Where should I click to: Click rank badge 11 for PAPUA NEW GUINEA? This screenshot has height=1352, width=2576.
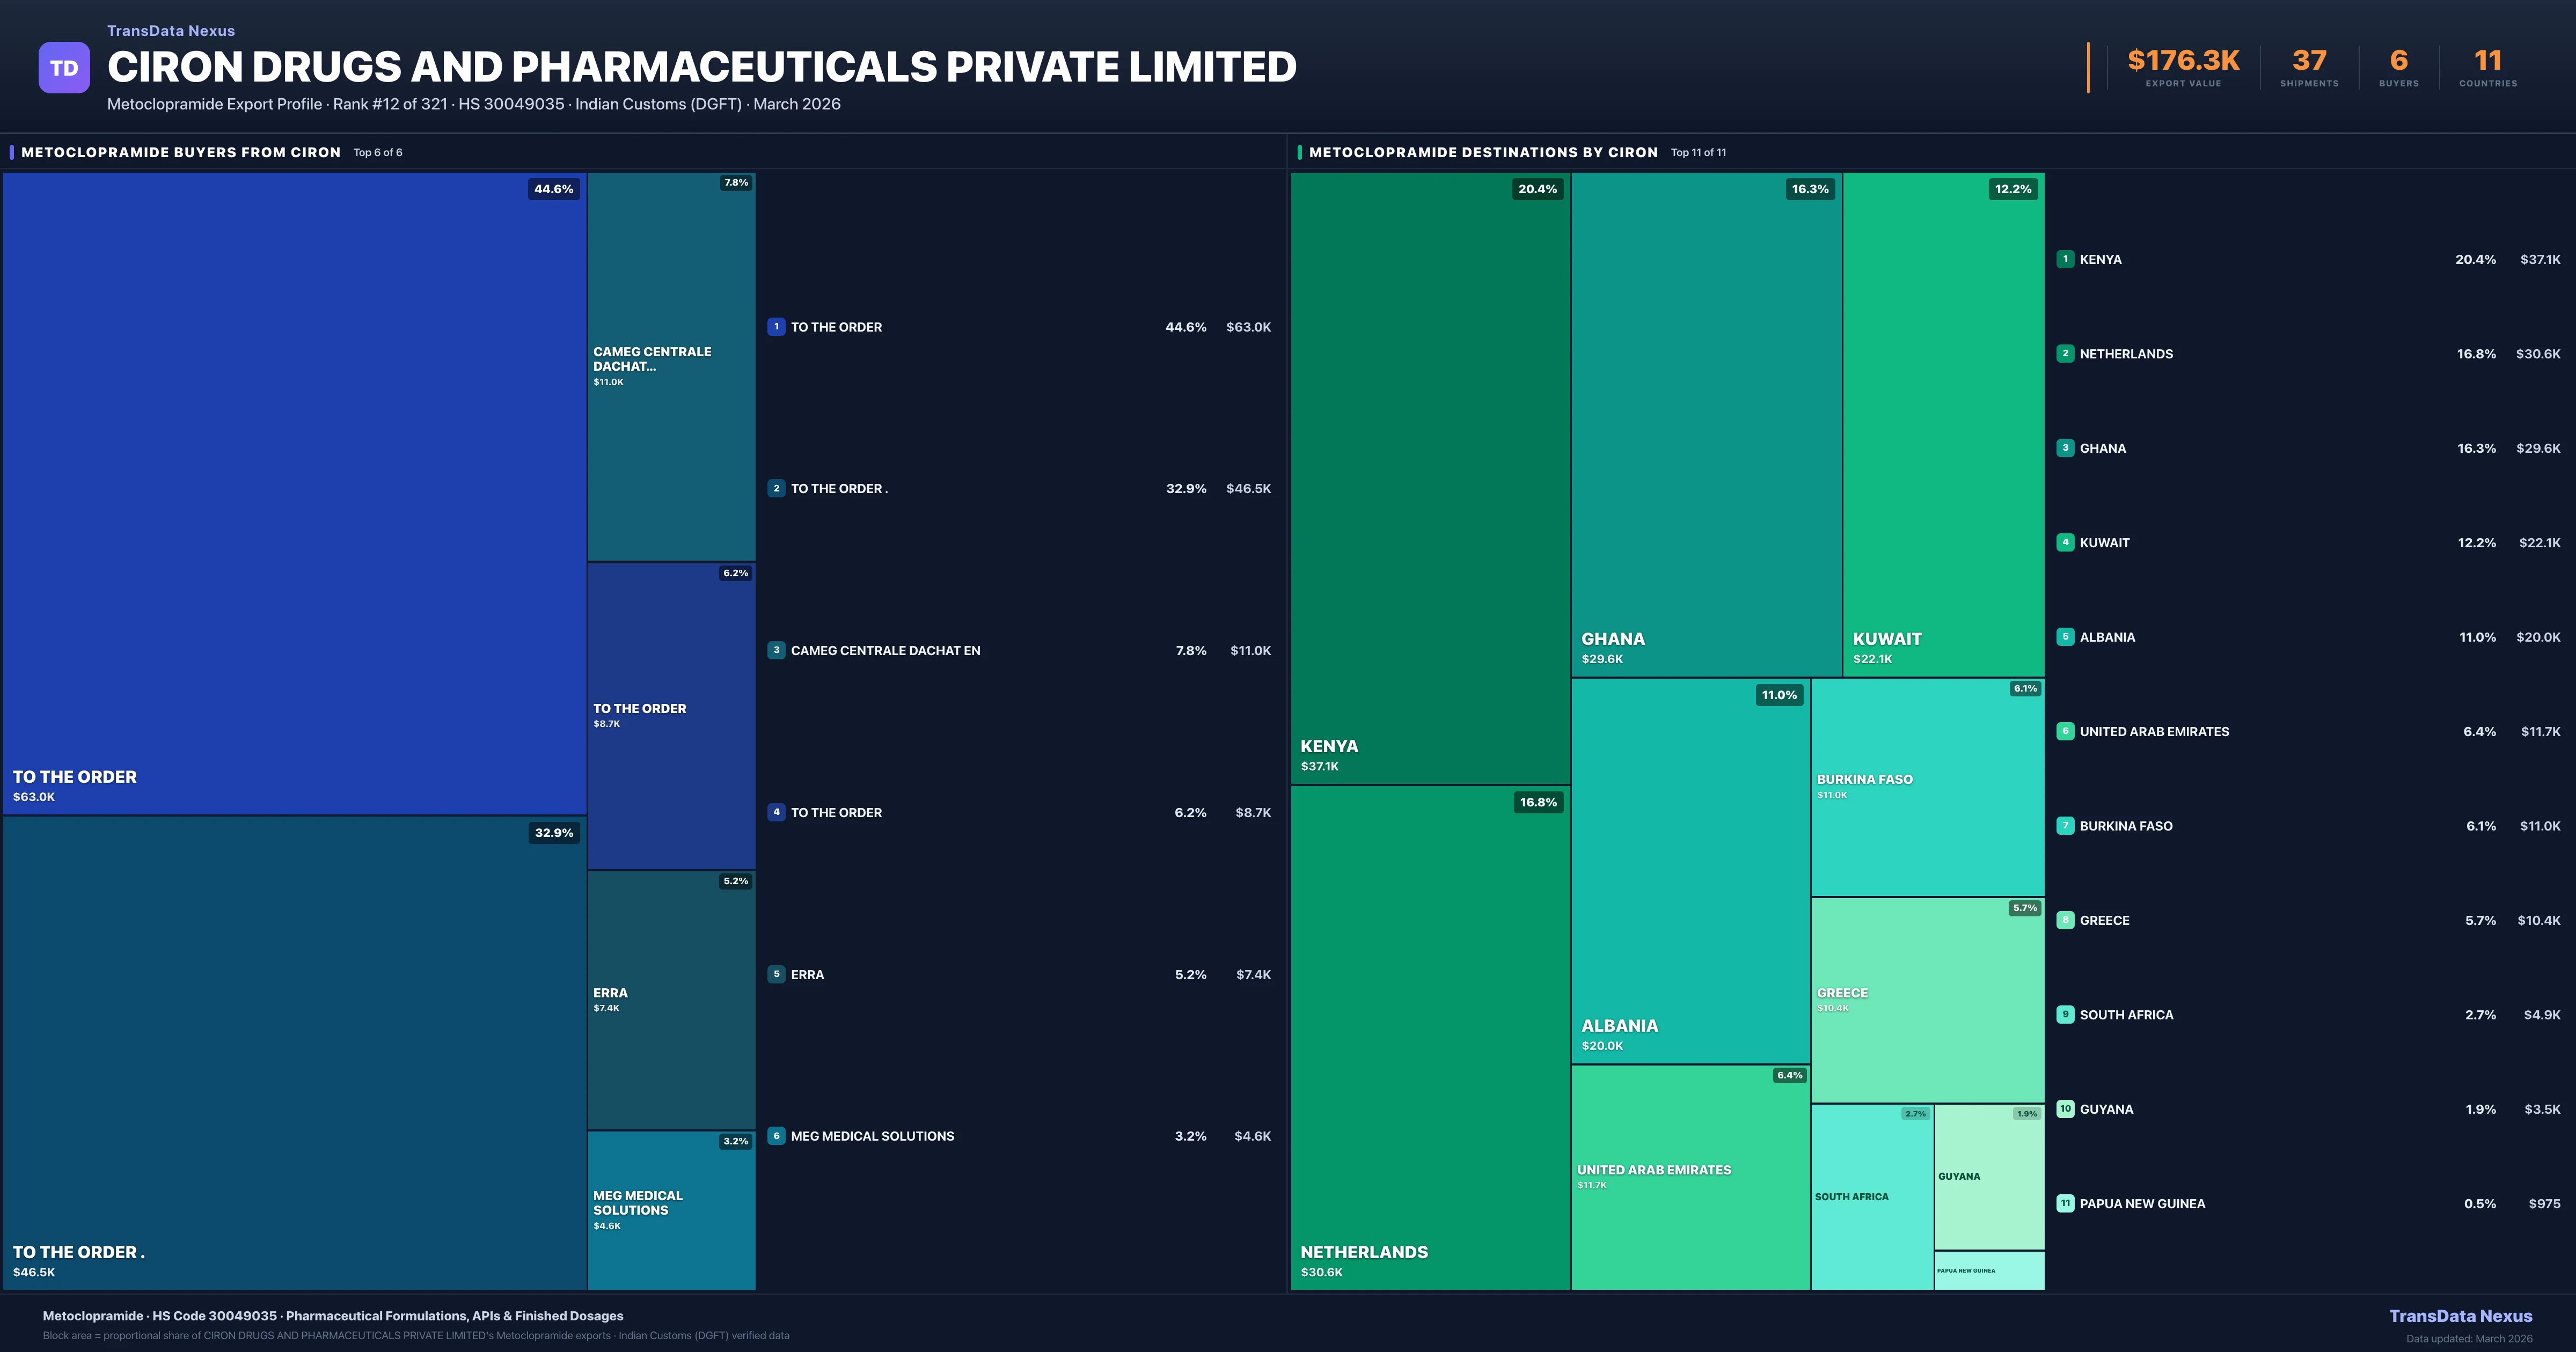2065,1204
